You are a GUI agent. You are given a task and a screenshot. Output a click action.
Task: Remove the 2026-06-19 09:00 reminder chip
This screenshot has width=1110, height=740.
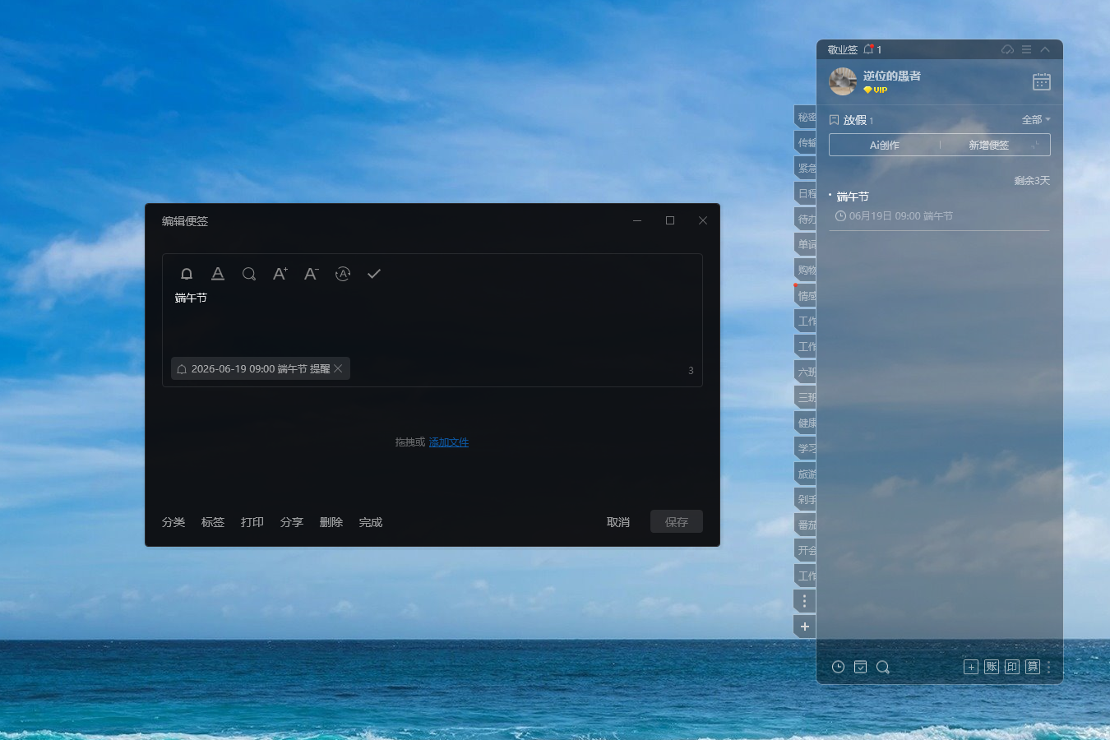[338, 368]
